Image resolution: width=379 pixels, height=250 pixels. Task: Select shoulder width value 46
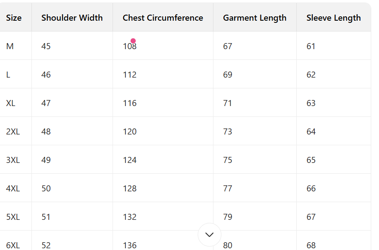click(x=46, y=75)
